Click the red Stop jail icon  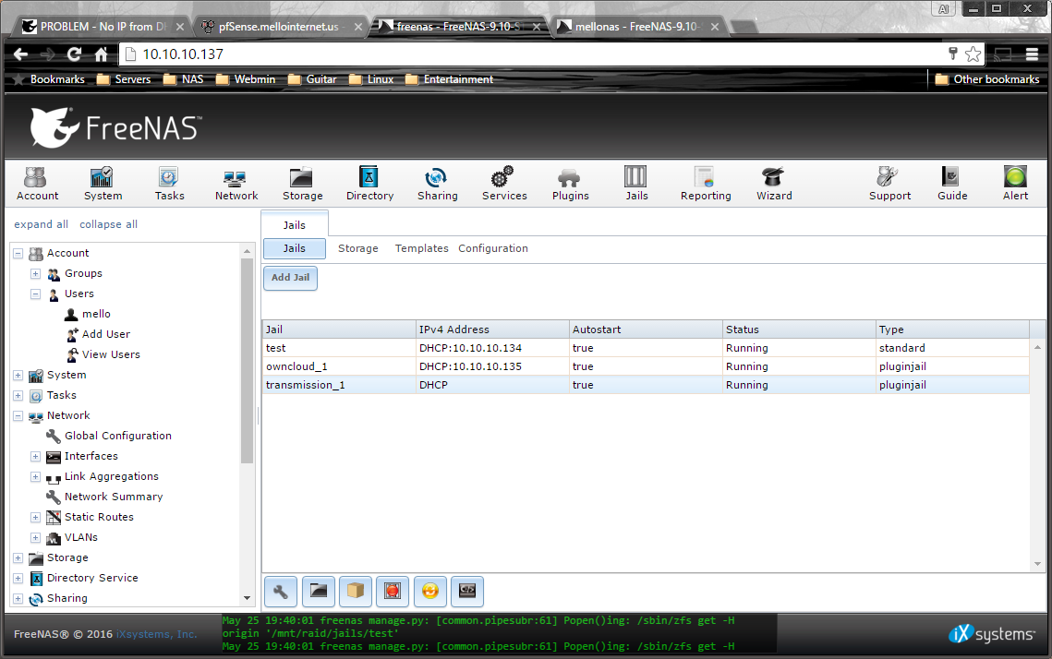393,590
